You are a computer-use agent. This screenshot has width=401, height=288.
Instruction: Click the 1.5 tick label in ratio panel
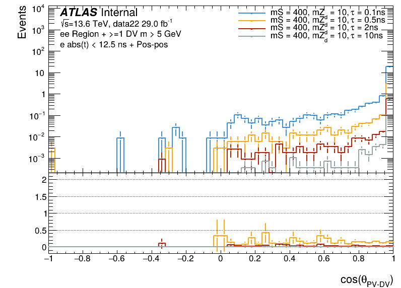(39, 196)
